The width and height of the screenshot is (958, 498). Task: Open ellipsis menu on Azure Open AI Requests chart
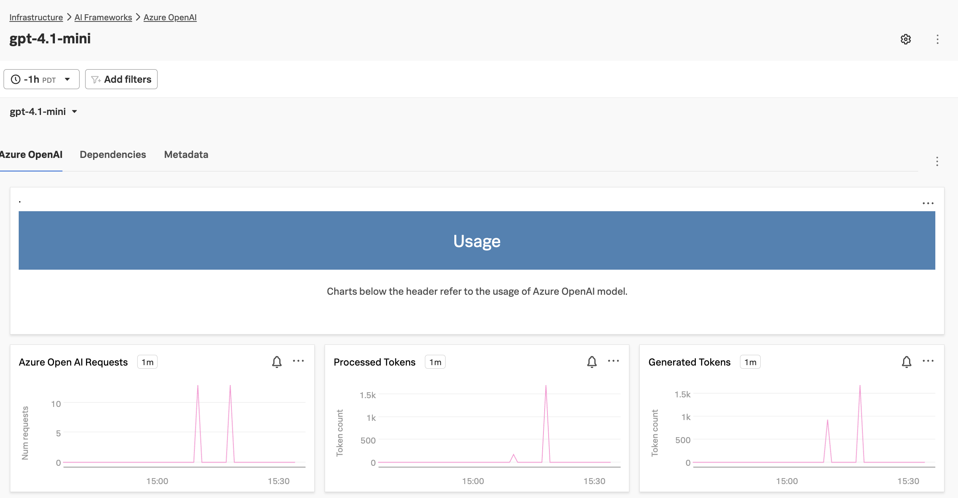click(298, 361)
